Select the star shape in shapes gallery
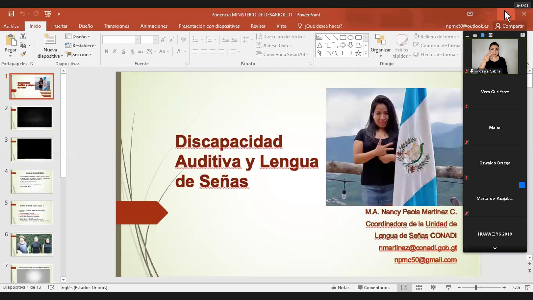 coord(358,53)
